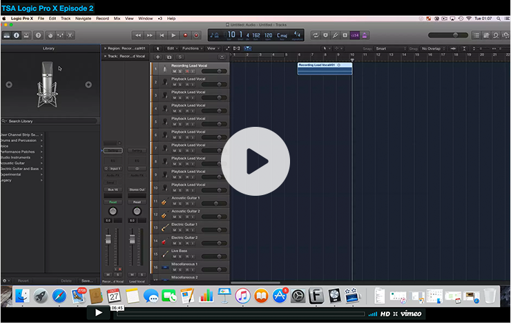Click the Save button in Library
This screenshot has height=324, width=511.
tap(87, 281)
